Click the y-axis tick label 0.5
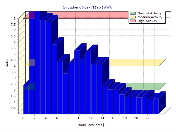 coord(13,108)
